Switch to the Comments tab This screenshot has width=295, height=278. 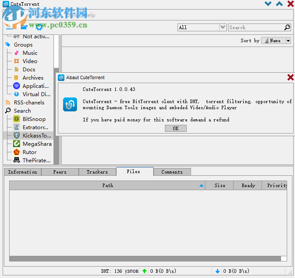pos(172,172)
